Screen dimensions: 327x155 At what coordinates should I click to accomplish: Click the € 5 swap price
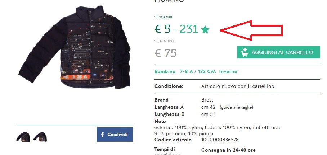[162, 29]
